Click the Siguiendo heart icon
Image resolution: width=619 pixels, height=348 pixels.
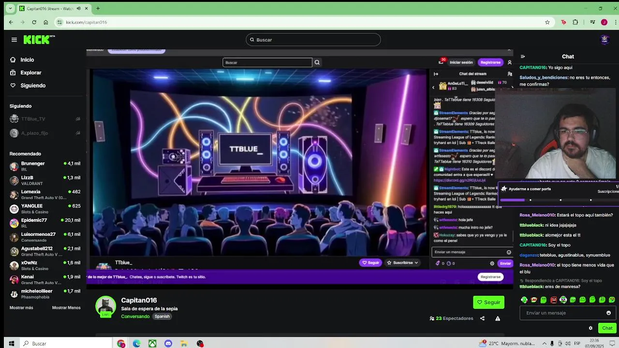click(13, 86)
